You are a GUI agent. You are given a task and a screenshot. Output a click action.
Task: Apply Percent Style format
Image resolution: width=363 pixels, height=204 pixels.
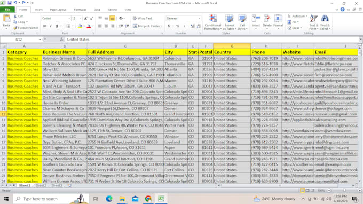tap(178, 26)
